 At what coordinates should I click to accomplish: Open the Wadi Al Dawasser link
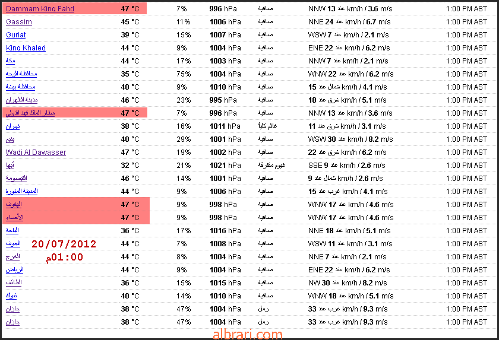tap(36, 152)
